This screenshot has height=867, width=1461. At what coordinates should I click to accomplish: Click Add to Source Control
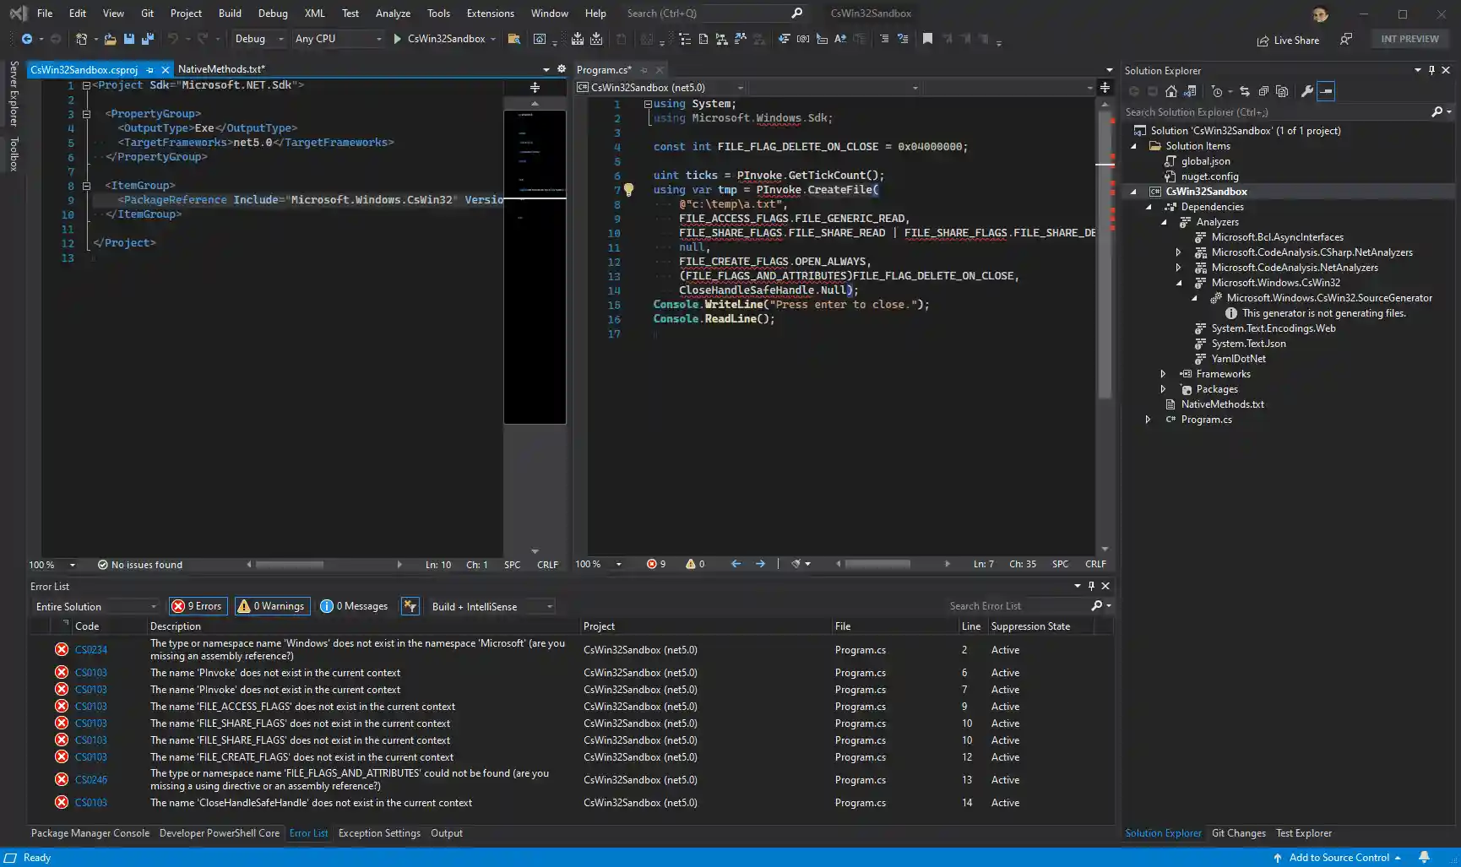1339,858
